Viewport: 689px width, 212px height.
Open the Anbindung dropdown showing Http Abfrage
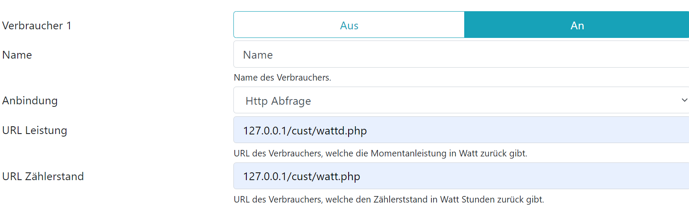461,100
